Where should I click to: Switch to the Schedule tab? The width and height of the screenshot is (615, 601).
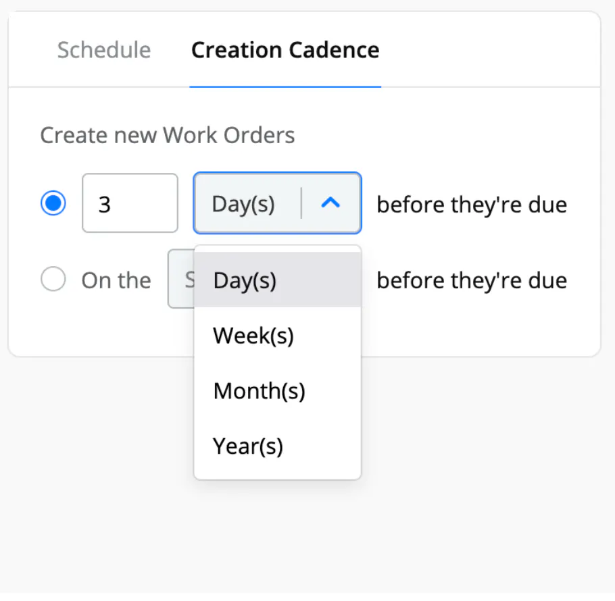(104, 51)
